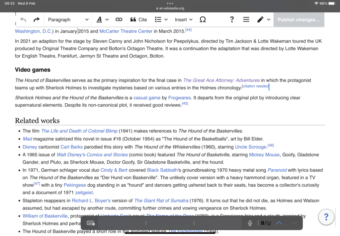This screenshot has width=340, height=236.
Task: Click the redo arrow in the editor toolbar
Action: (37, 20)
